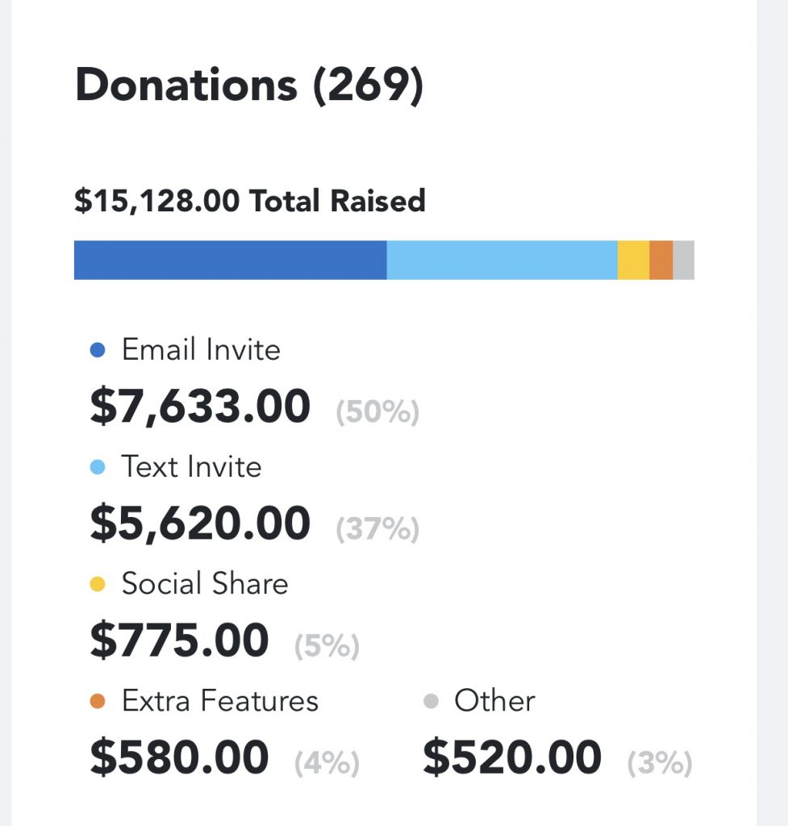Click the gray dot beside Other
The image size is (788, 826).
[431, 702]
